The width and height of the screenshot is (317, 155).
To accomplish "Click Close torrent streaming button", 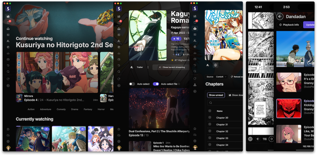I will 172,67.
